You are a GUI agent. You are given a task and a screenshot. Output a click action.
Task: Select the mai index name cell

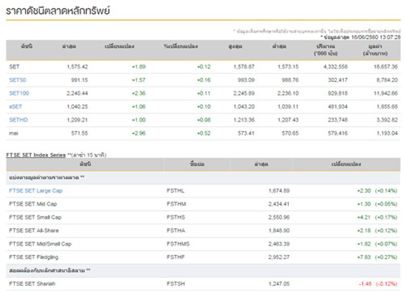[14, 133]
